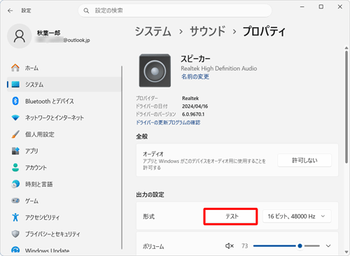Click the user avatar icon
Image resolution: width=350 pixels, height=256 pixels.
(x=20, y=36)
